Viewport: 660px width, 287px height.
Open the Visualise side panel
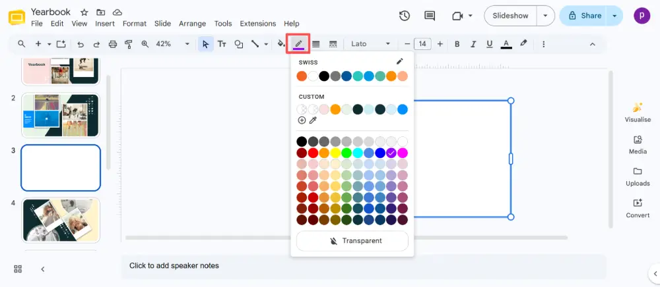pos(638,113)
